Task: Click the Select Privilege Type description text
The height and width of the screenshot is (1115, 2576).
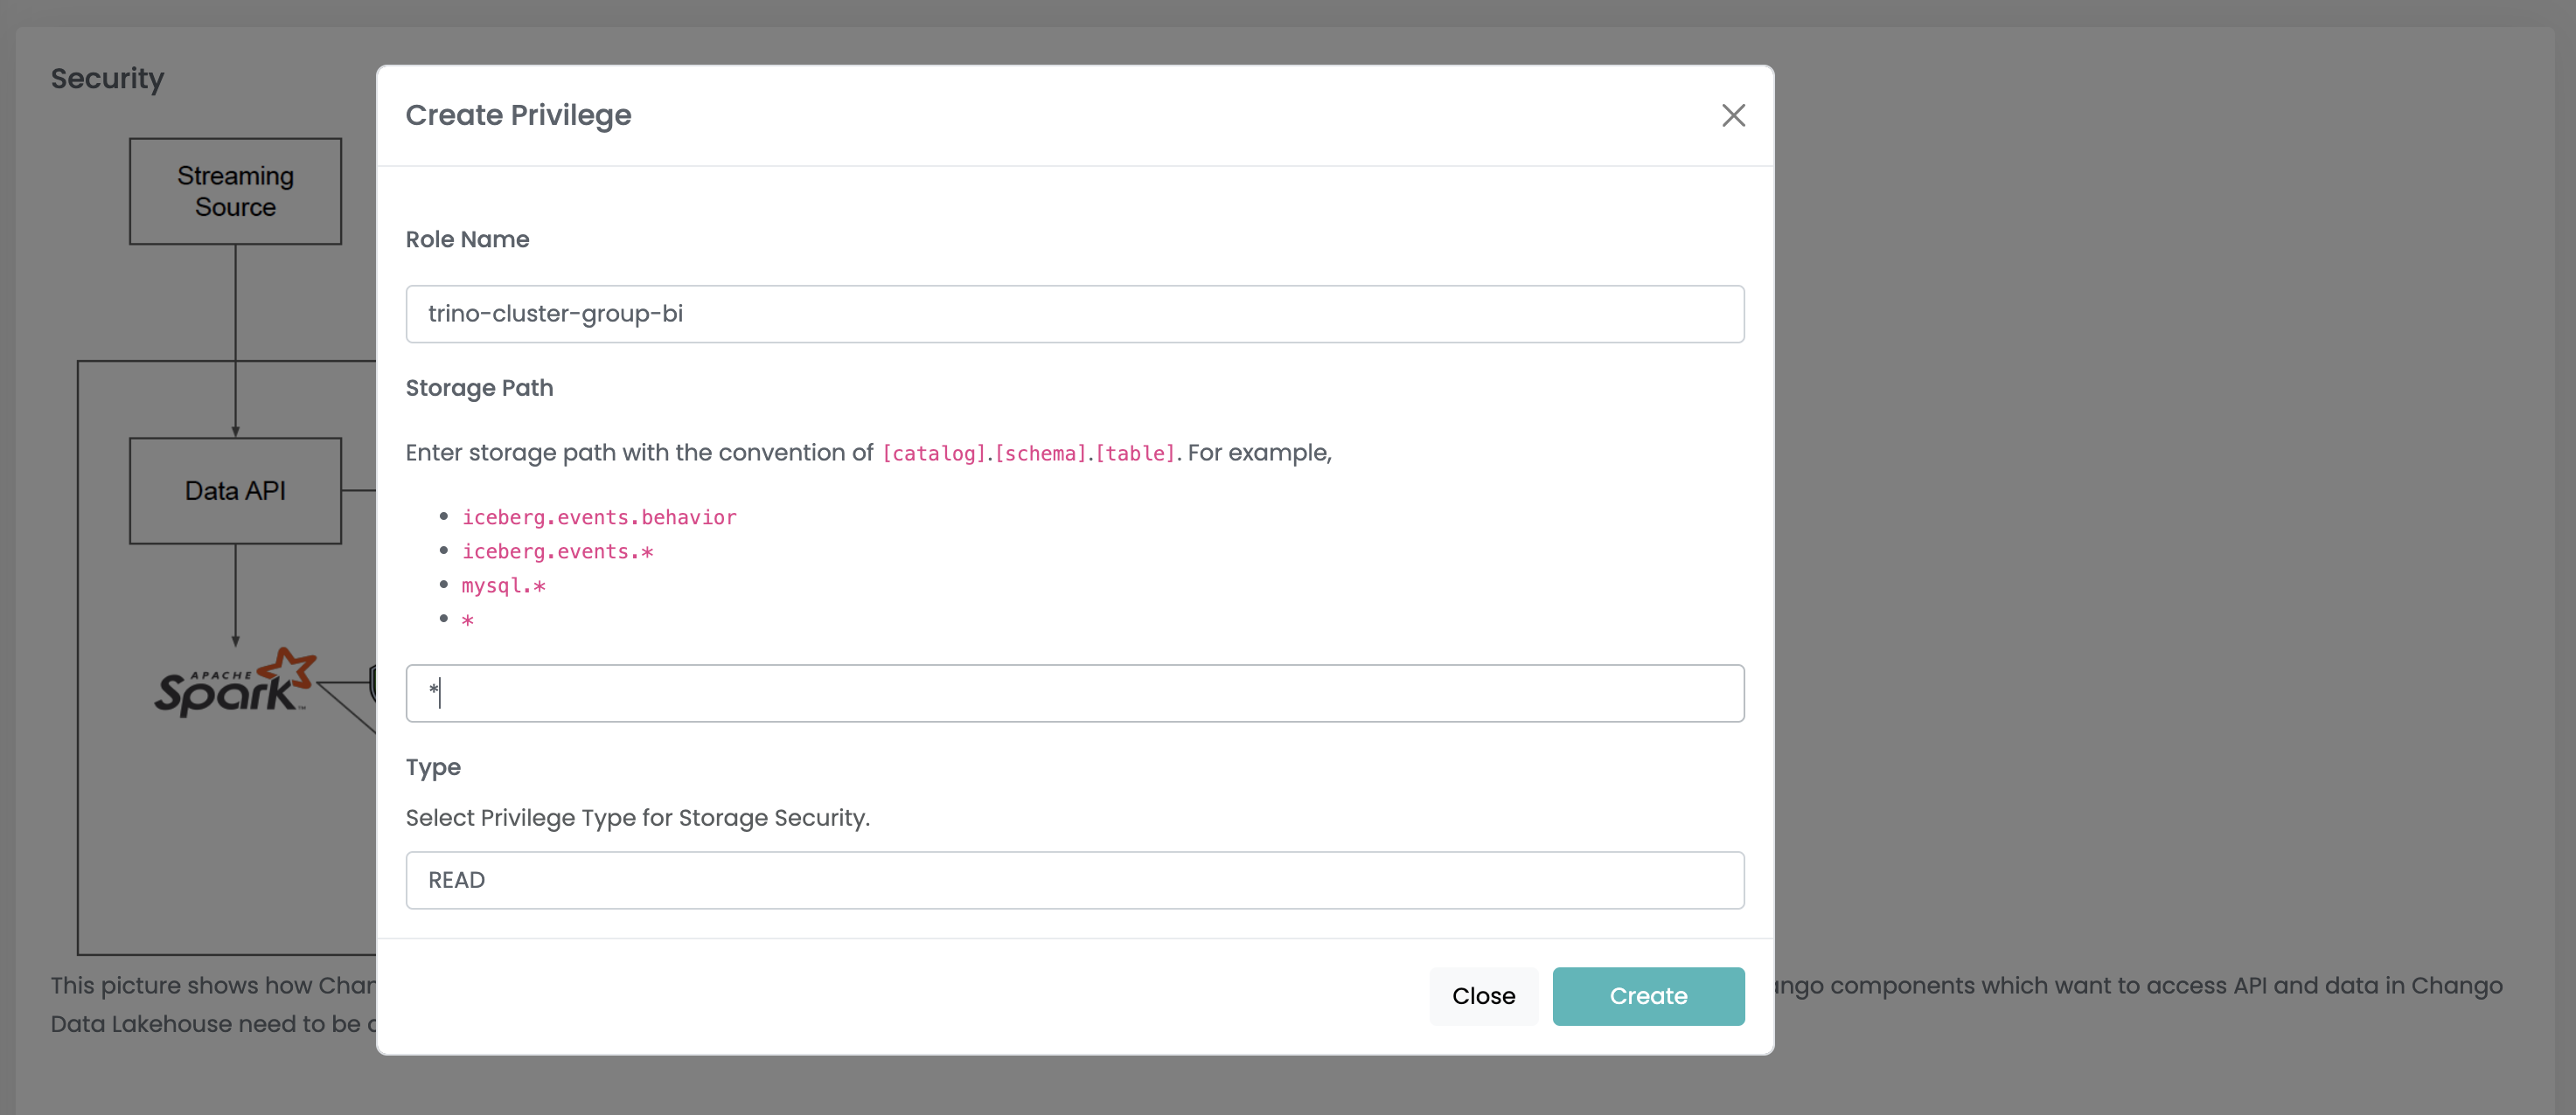Action: point(637,817)
